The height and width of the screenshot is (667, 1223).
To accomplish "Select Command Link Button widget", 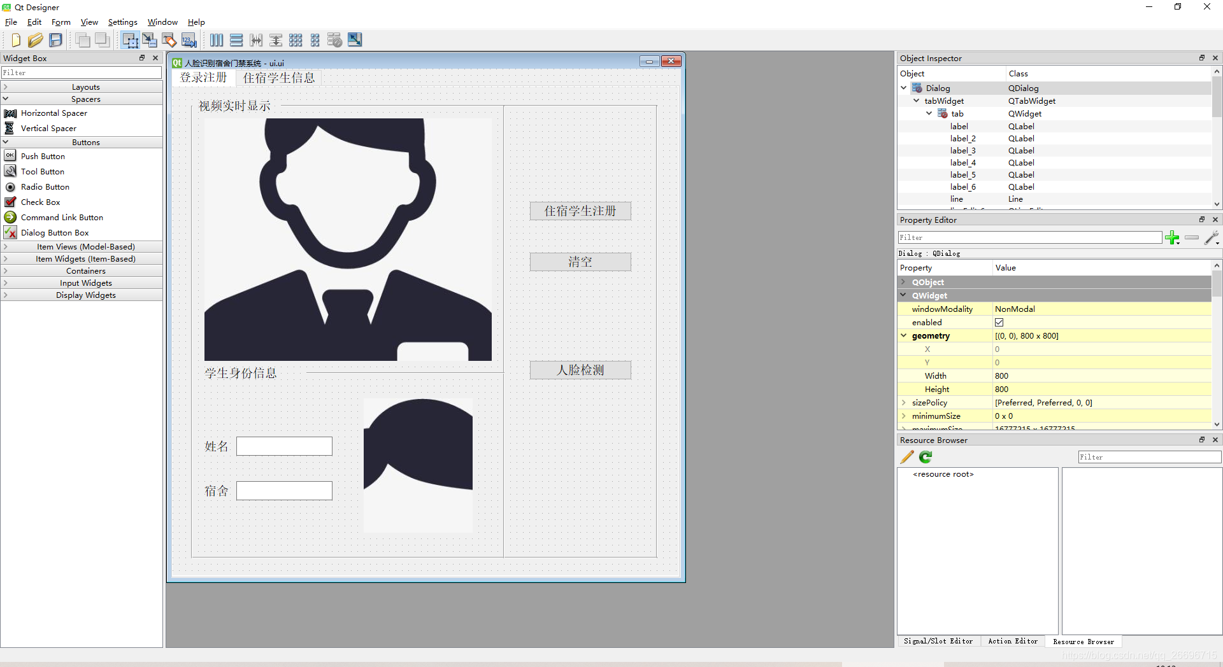I will pos(61,217).
